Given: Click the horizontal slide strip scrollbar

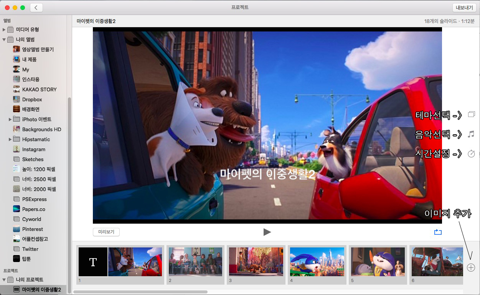Looking at the screenshot, I should [x=140, y=292].
